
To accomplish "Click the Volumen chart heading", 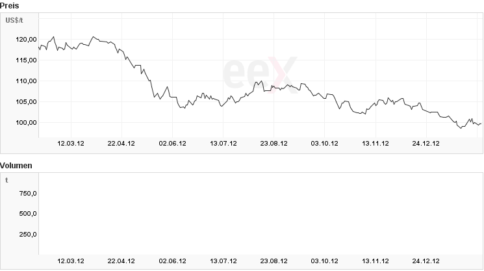I will [16, 166].
